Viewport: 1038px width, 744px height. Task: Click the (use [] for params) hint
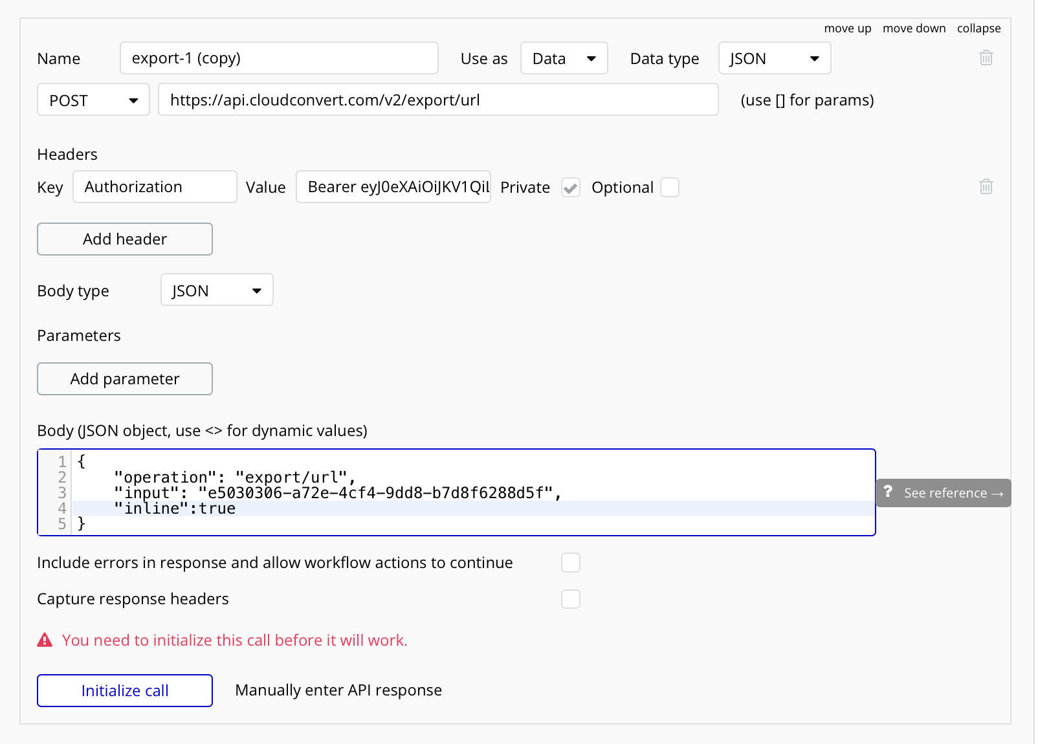click(x=807, y=100)
